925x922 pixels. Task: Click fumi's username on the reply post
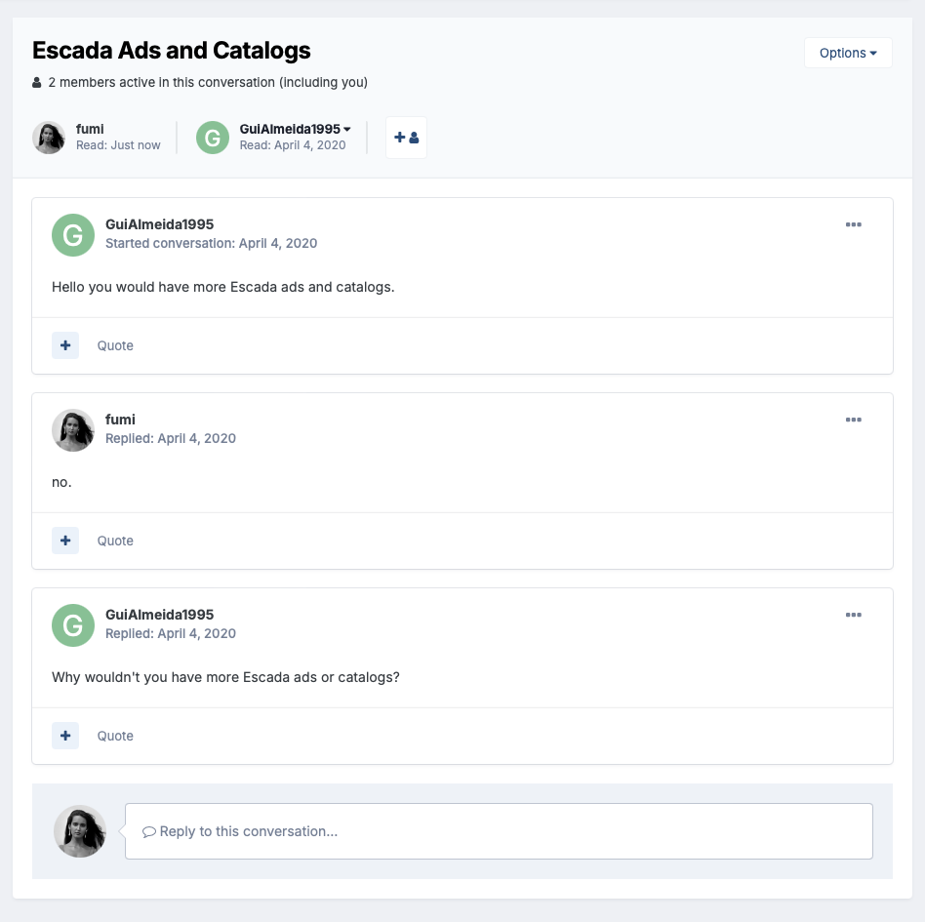[120, 420]
